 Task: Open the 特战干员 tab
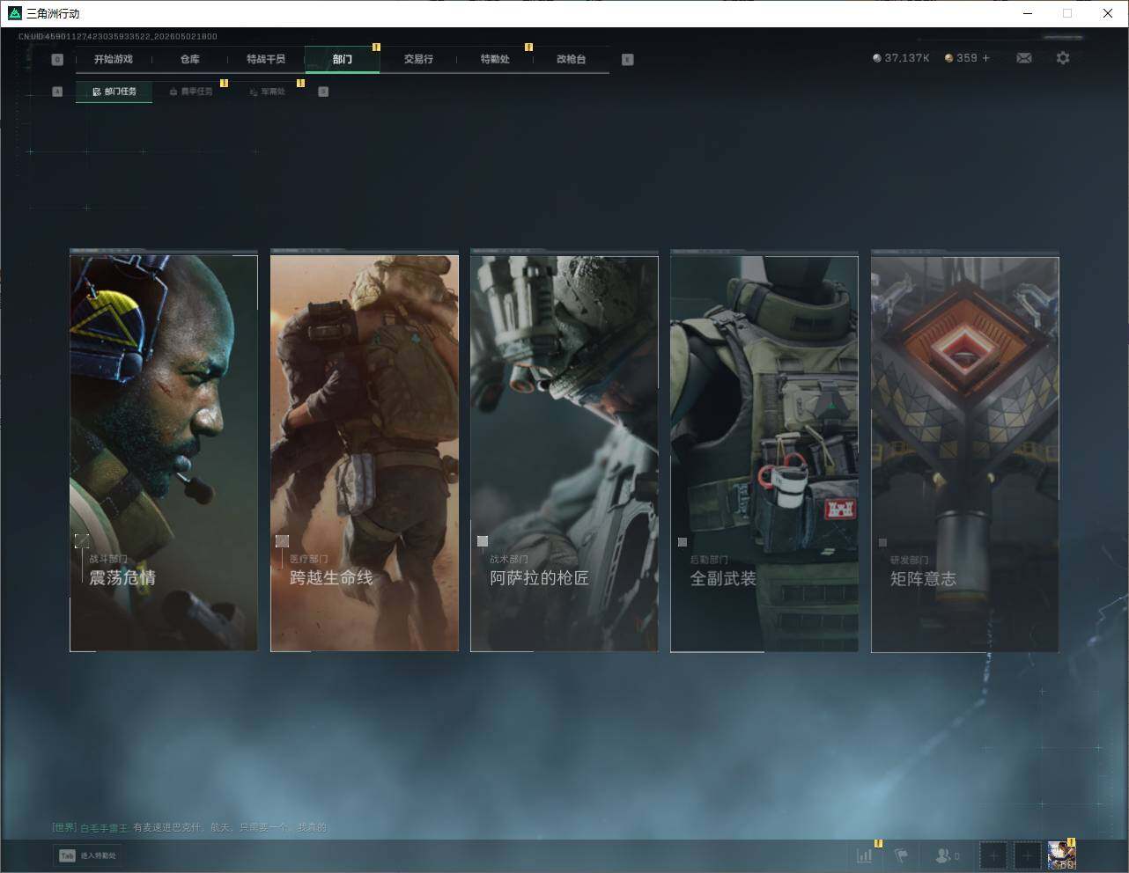pos(266,60)
